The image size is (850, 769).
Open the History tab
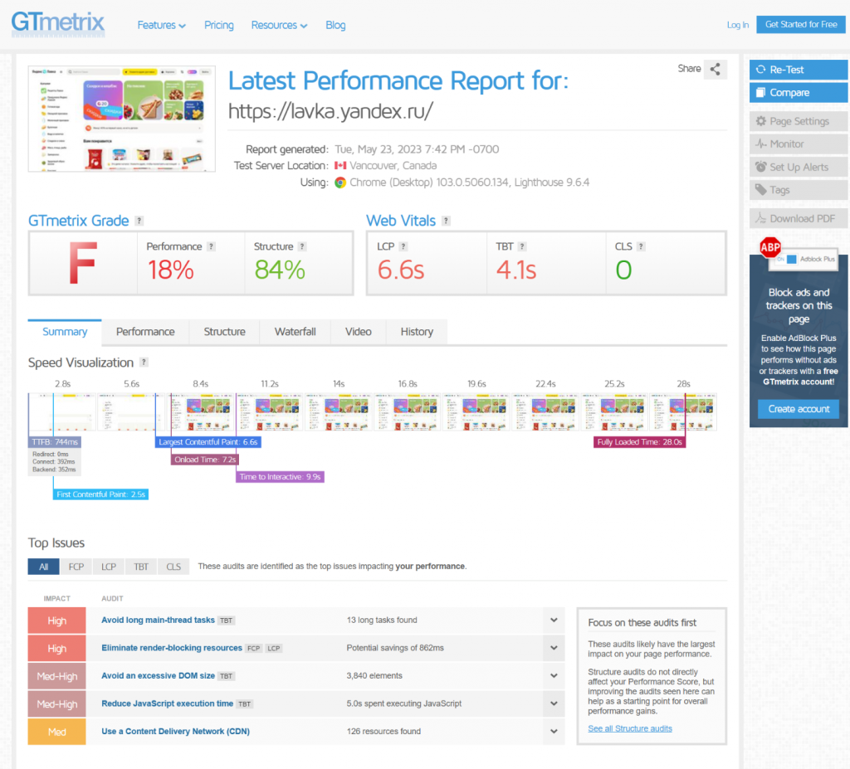point(417,332)
